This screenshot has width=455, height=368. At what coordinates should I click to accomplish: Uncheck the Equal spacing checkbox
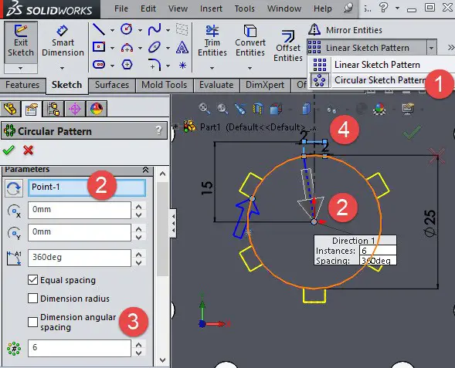pyautogui.click(x=32, y=280)
